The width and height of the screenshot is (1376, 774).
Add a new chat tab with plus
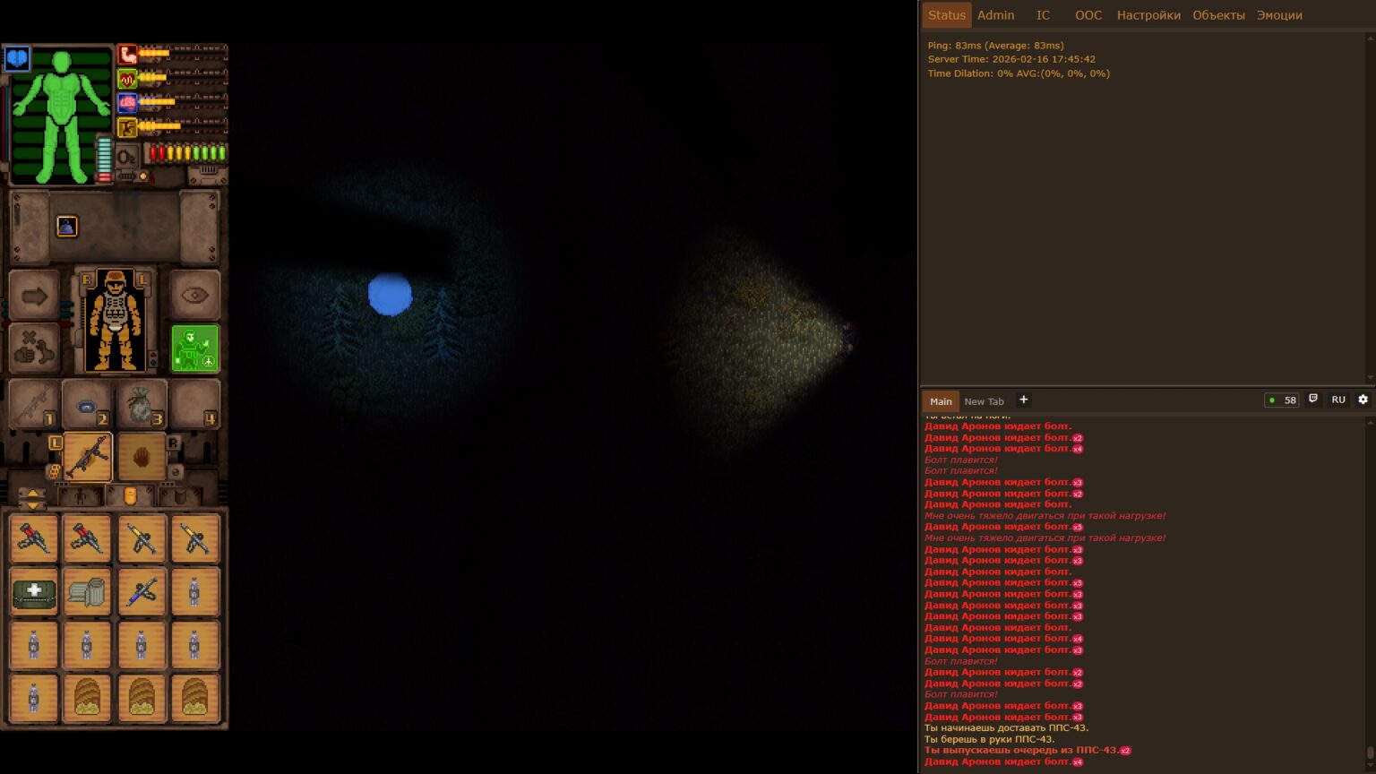(1023, 400)
